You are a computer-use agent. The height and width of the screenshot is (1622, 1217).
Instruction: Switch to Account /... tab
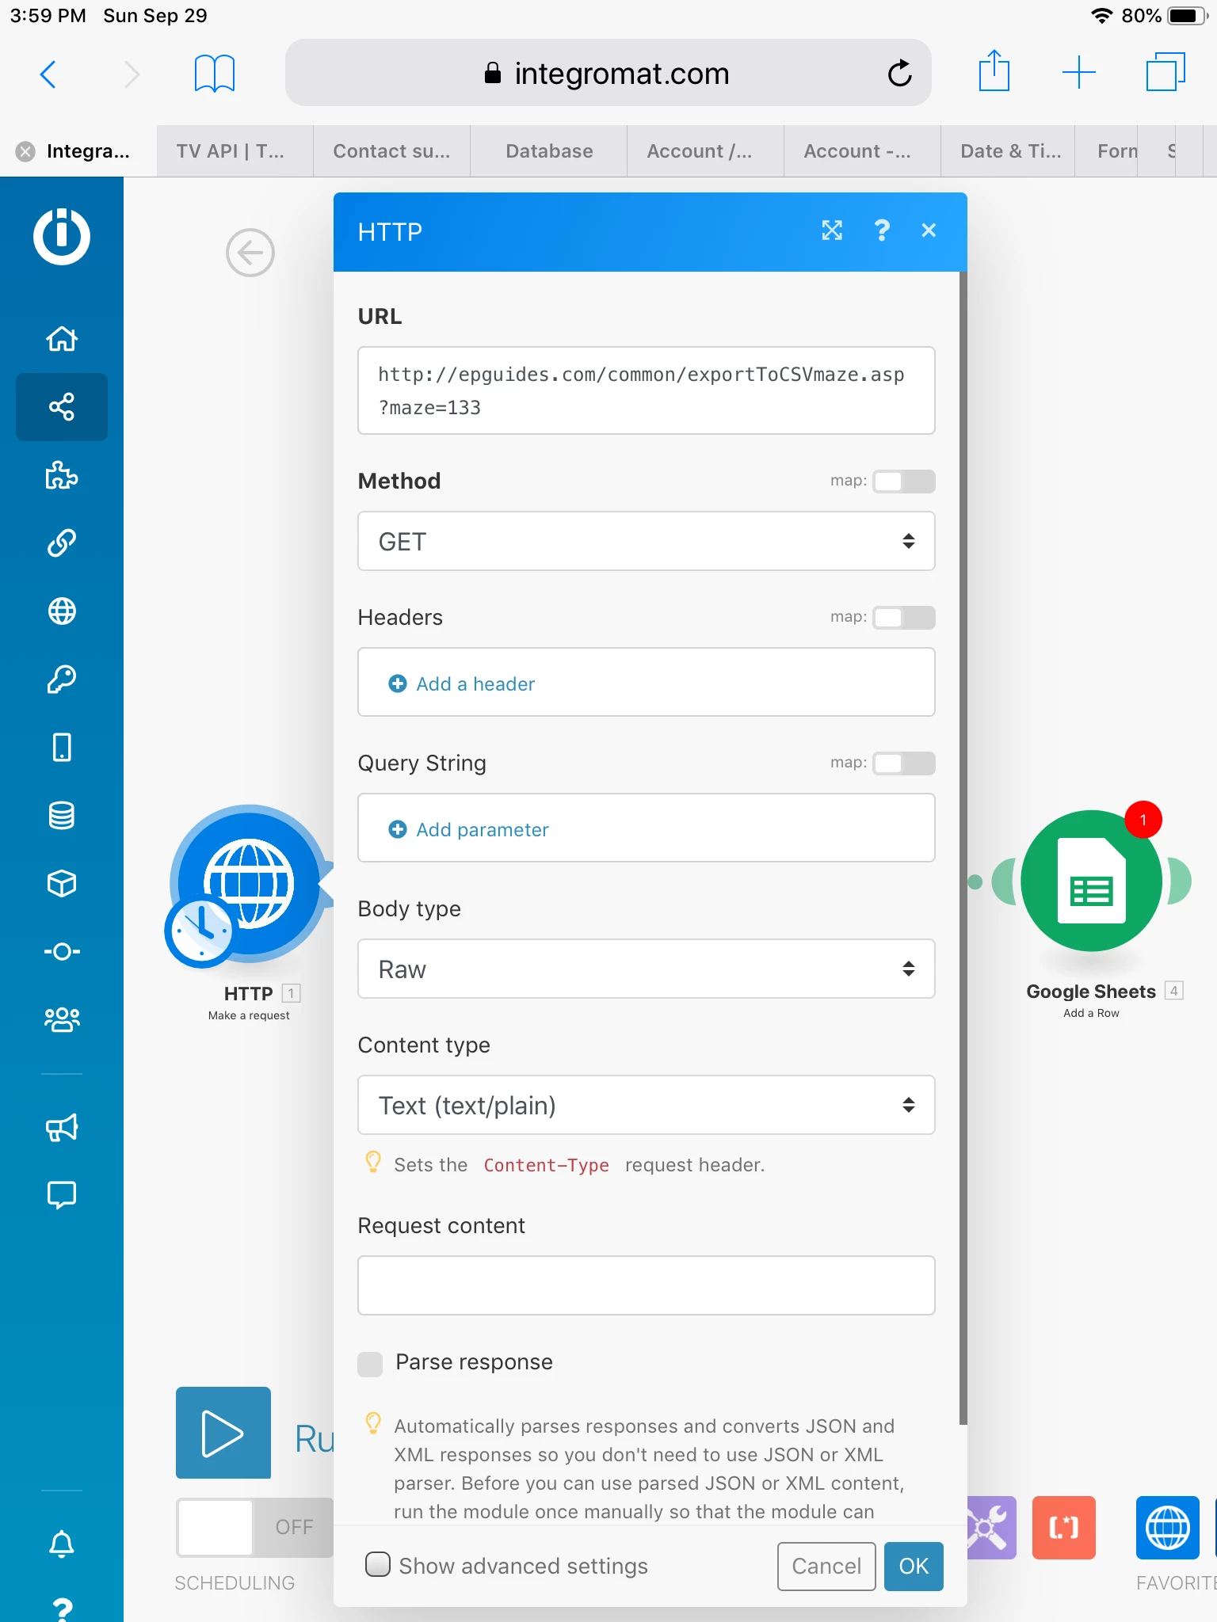coord(705,151)
